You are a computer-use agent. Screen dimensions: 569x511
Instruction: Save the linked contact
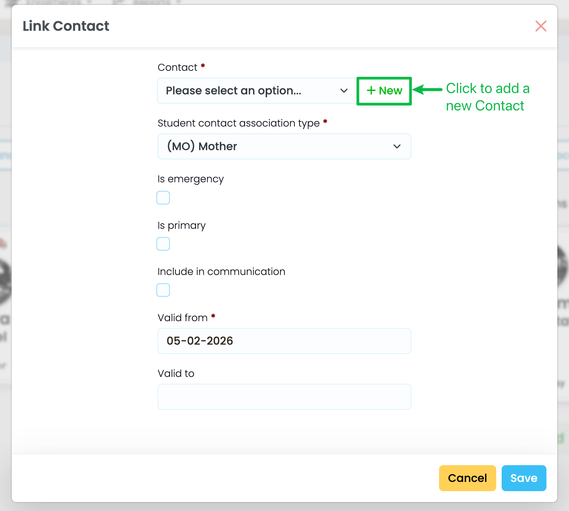click(524, 478)
